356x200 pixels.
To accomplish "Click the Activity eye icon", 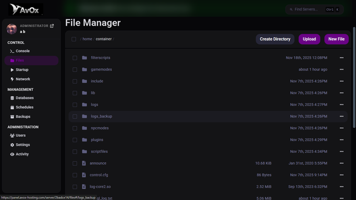I will pos(12,154).
